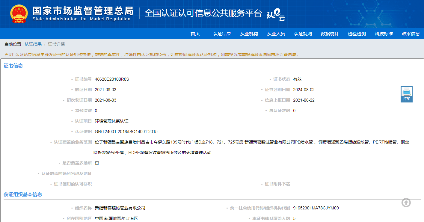Click the 国家市场监督管理总局 title
Viewport: 424px width, 222px height.
83,10
